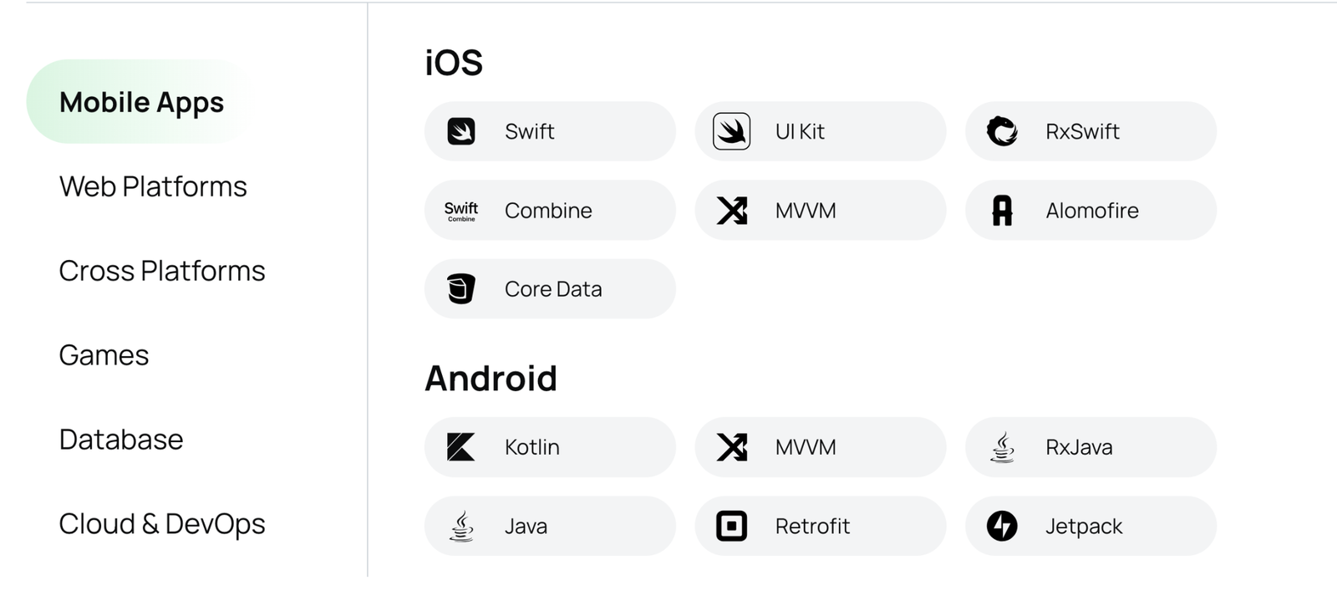
Task: Open the Cross Platforms category
Action: coord(162,271)
